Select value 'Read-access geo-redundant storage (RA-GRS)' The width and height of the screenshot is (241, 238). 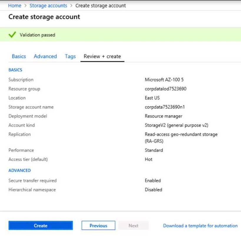[181, 137]
